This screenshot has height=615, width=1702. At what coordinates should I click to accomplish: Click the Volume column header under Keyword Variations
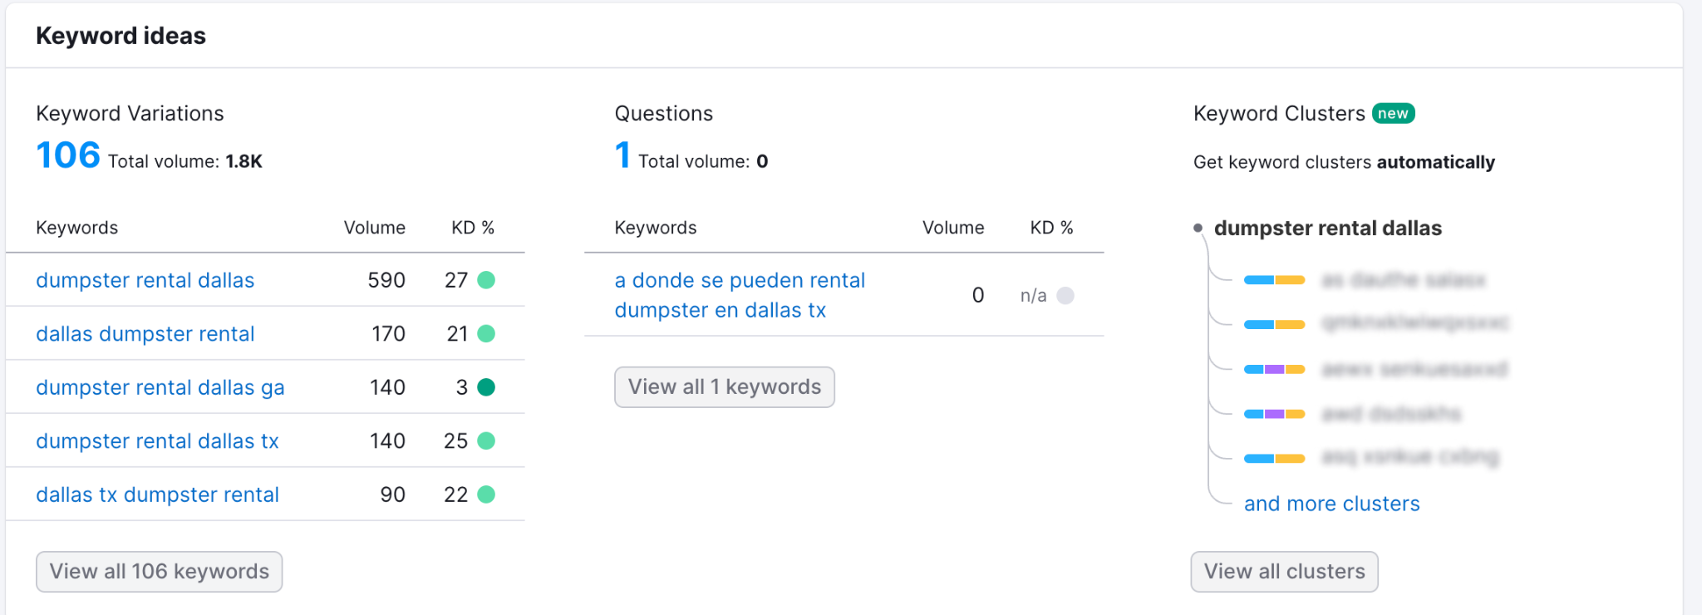click(x=375, y=228)
